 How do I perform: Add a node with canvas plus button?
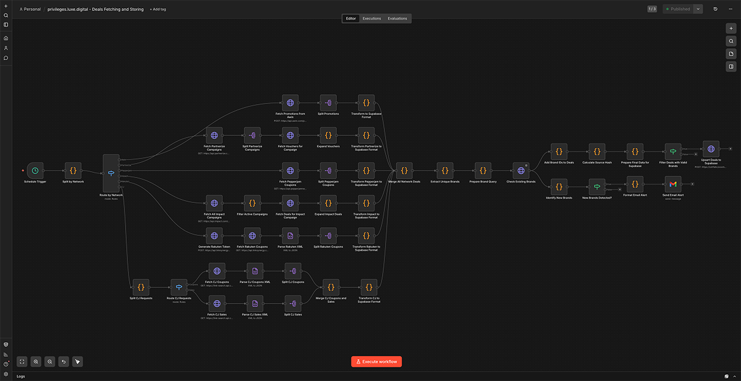tap(731, 28)
